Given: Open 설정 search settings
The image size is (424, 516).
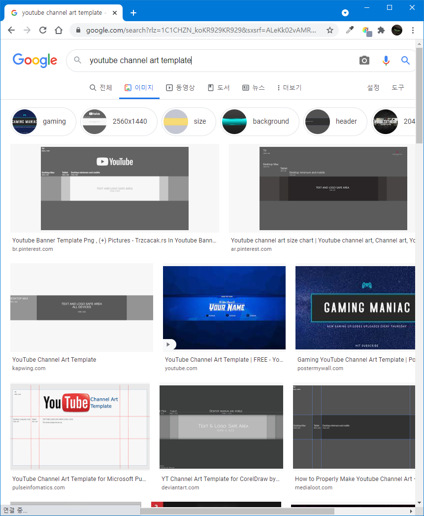Looking at the screenshot, I should click(x=373, y=88).
